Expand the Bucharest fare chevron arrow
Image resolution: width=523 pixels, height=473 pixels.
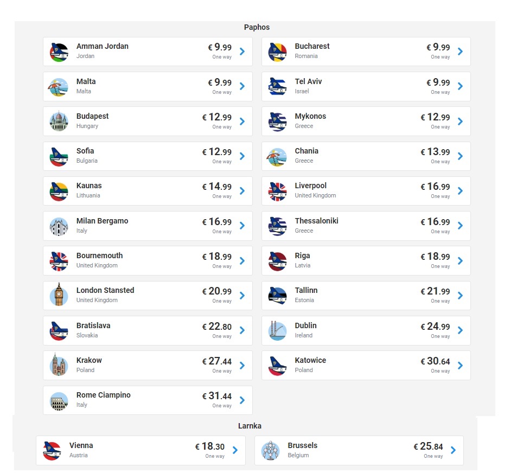tap(460, 52)
